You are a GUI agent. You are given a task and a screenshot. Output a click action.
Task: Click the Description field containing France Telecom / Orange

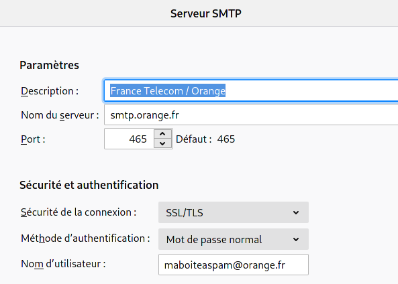[x=251, y=90]
